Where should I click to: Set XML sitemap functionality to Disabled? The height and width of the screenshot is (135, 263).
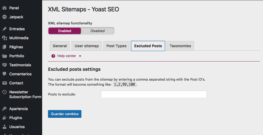pyautogui.click(x=98, y=31)
